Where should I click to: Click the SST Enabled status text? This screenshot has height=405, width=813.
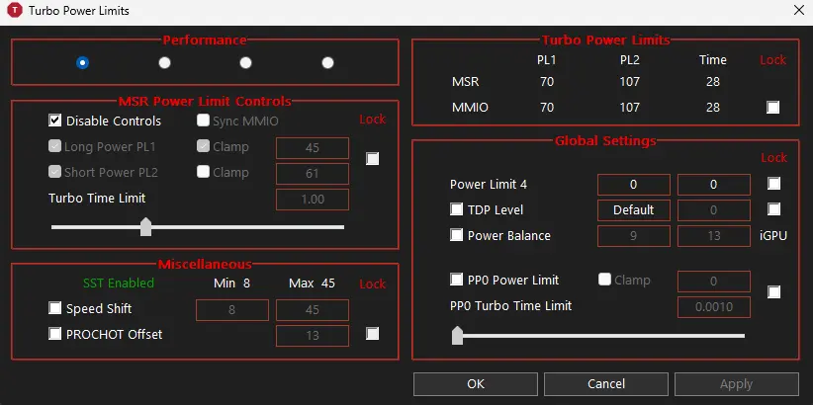[119, 283]
